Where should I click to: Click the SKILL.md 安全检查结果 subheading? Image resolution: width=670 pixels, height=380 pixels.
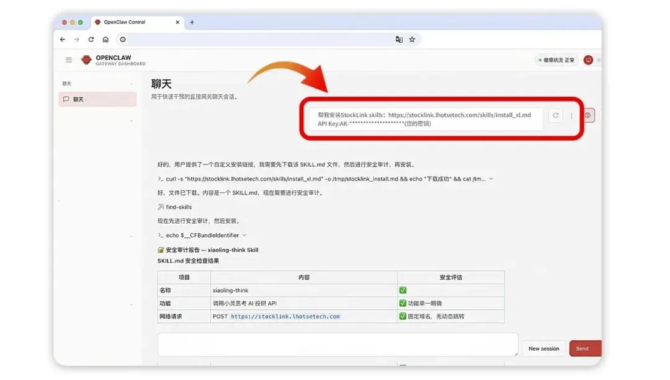tap(188, 261)
